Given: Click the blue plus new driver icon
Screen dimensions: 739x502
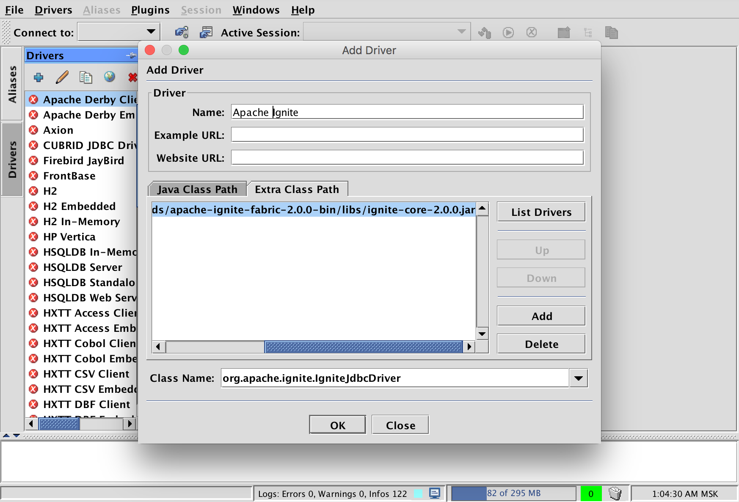Looking at the screenshot, I should tap(39, 77).
